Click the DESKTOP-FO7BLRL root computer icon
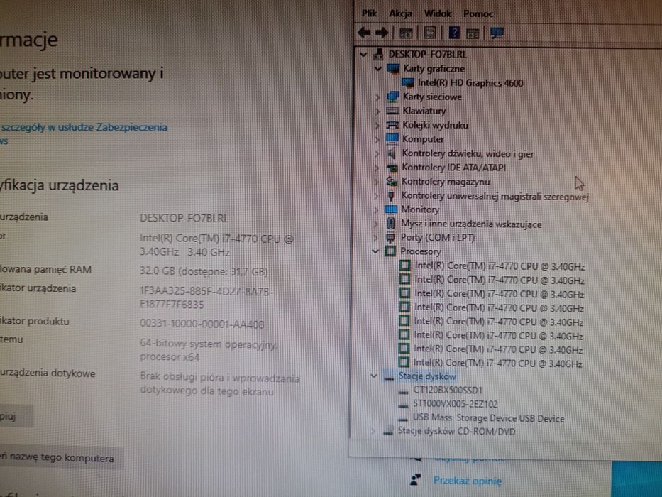662x497 pixels. pyautogui.click(x=379, y=54)
